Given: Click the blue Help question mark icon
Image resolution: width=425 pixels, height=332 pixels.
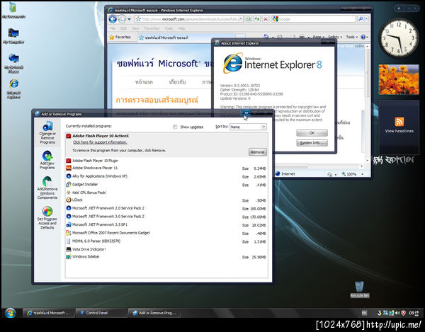Looking at the screenshot, I should [363, 37].
